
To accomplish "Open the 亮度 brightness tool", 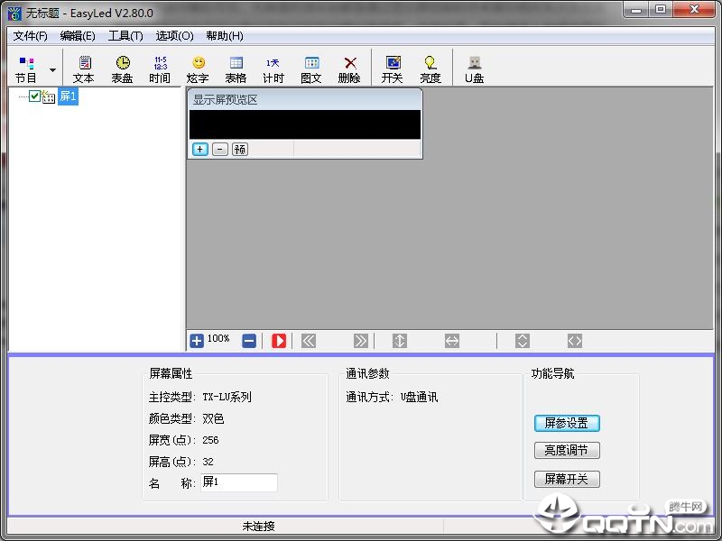I will (430, 69).
